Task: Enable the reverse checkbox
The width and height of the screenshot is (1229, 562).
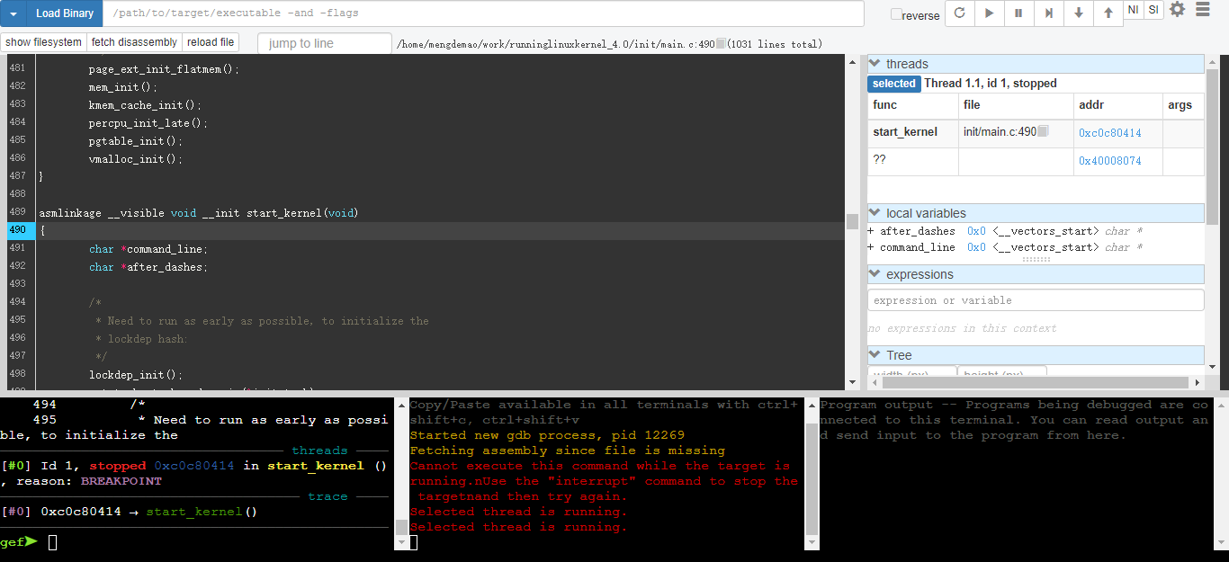Action: [x=896, y=14]
